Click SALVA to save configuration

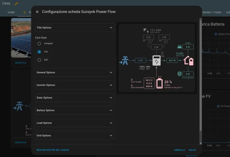(192, 150)
